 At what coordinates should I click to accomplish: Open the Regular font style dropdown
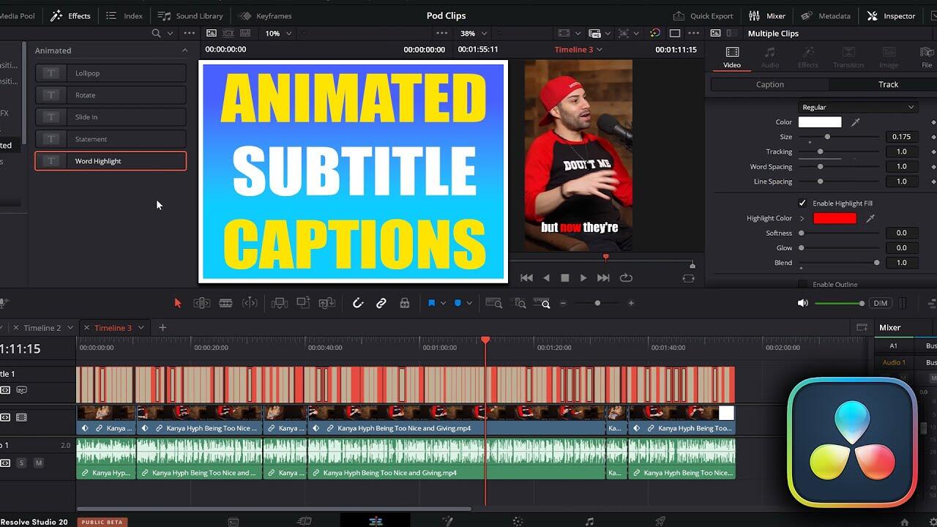[857, 107]
